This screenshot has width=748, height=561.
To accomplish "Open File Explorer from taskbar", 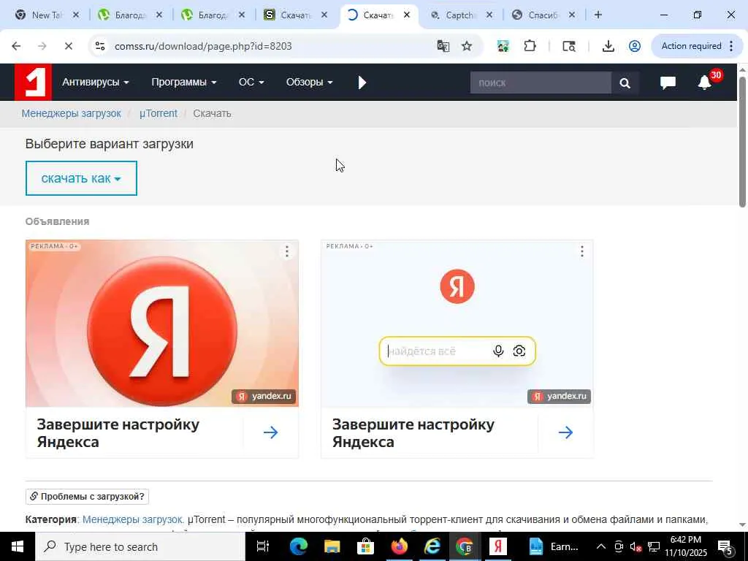I will 332,546.
